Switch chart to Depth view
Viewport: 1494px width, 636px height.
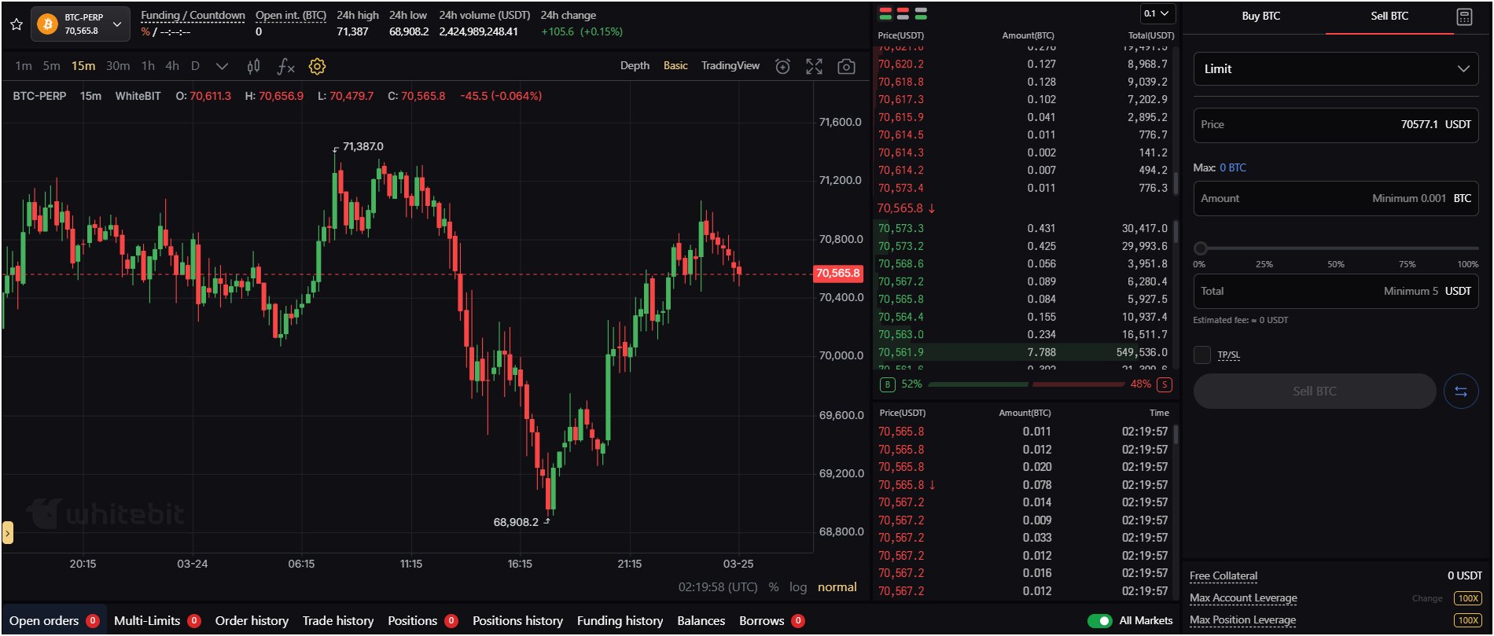pos(635,65)
